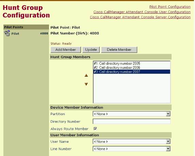Expand the User Name dropdown
Viewport: 195px width, 156px height.
click(132, 141)
